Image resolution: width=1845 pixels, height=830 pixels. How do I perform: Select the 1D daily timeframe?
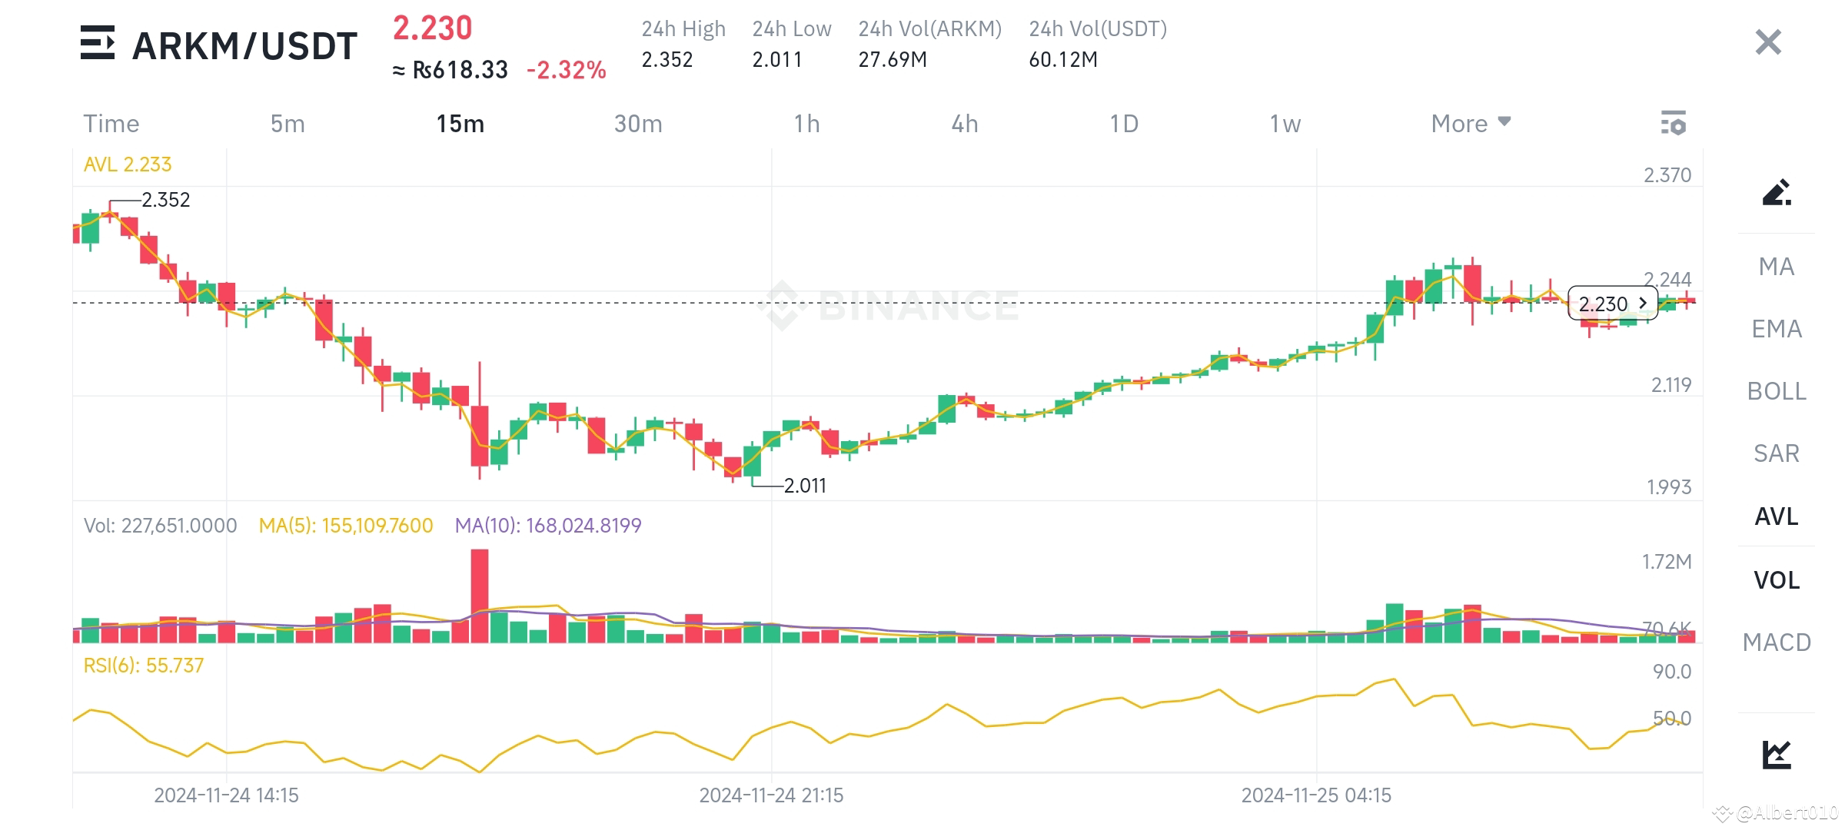pyautogui.click(x=1122, y=123)
